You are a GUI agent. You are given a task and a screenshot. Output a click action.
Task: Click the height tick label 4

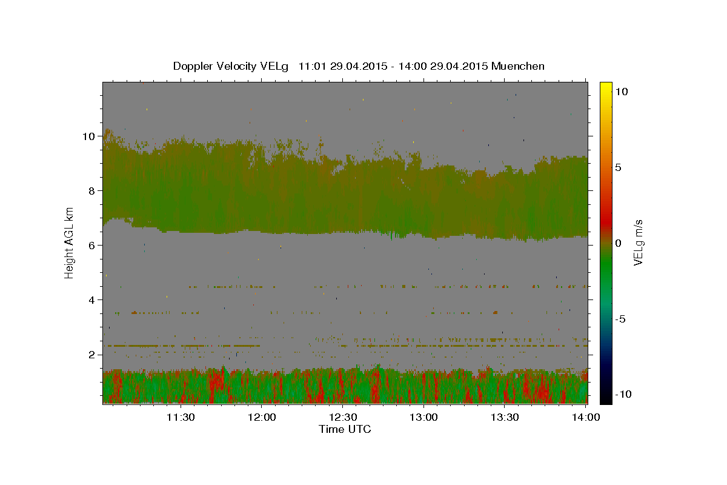pyautogui.click(x=93, y=300)
